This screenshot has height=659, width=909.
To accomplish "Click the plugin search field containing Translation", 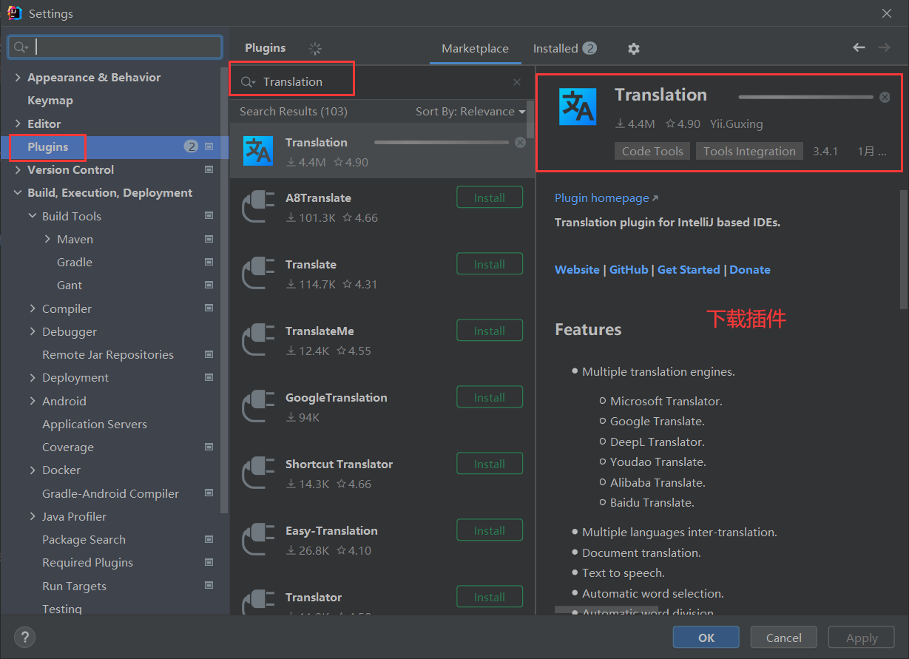I will click(381, 82).
